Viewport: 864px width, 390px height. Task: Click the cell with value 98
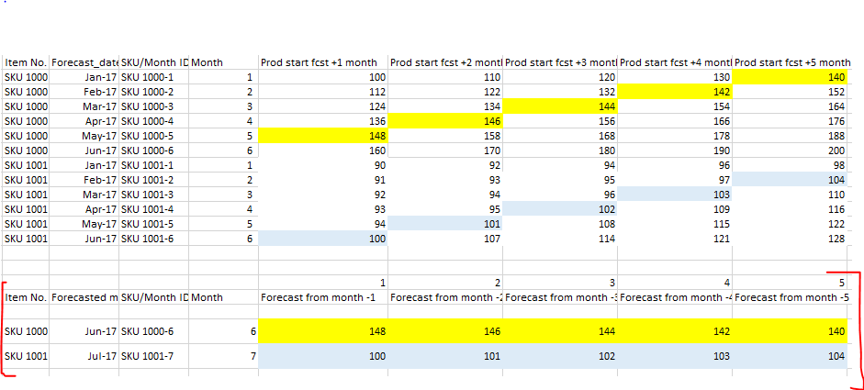(790, 165)
